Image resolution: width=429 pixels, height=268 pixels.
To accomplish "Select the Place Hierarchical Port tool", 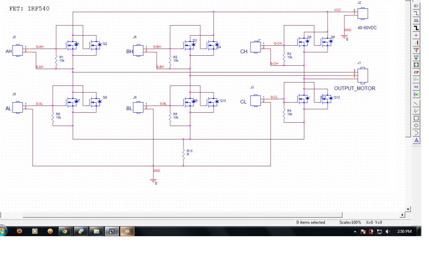I will coord(416,72).
